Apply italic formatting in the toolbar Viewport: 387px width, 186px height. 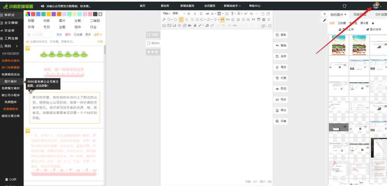pyautogui.click(x=195, y=14)
